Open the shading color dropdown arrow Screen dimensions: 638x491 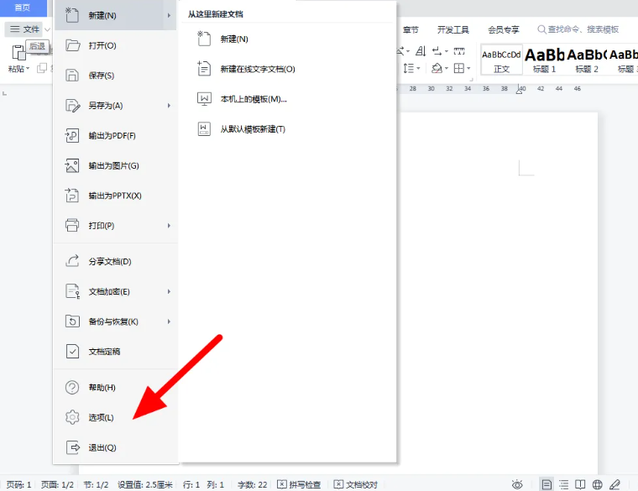pyautogui.click(x=447, y=68)
